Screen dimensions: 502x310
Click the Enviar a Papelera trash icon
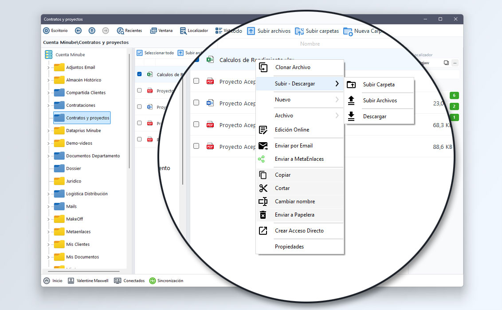[x=263, y=215]
